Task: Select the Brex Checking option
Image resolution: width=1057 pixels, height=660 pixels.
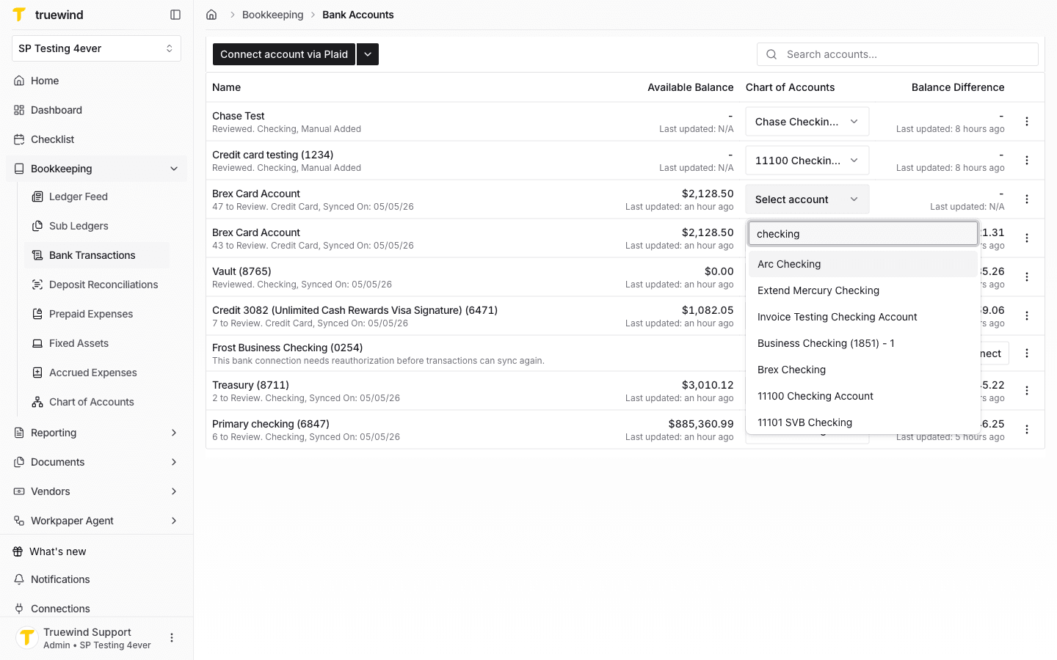Action: click(862, 370)
